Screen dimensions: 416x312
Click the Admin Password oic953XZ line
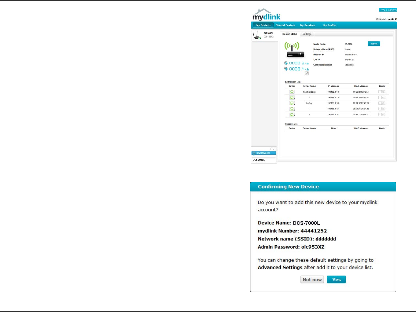[291, 247]
